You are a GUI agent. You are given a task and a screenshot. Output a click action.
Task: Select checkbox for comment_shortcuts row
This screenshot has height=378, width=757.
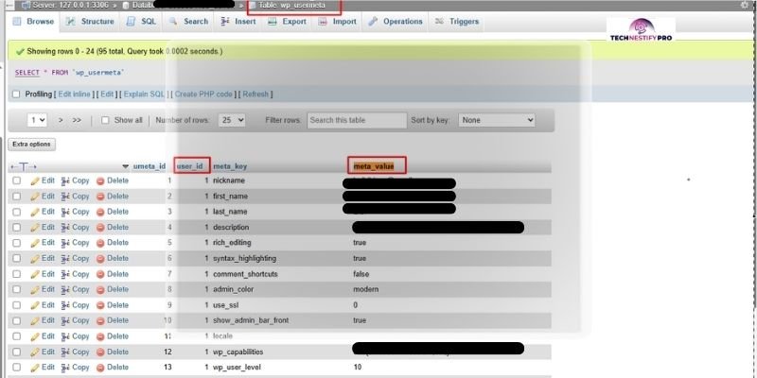click(17, 274)
